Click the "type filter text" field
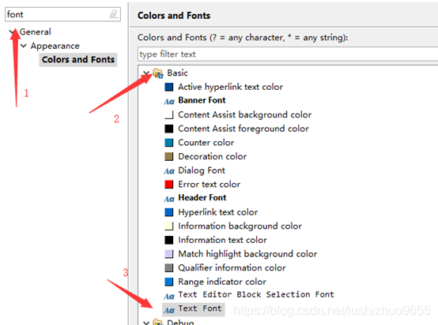 (288, 54)
